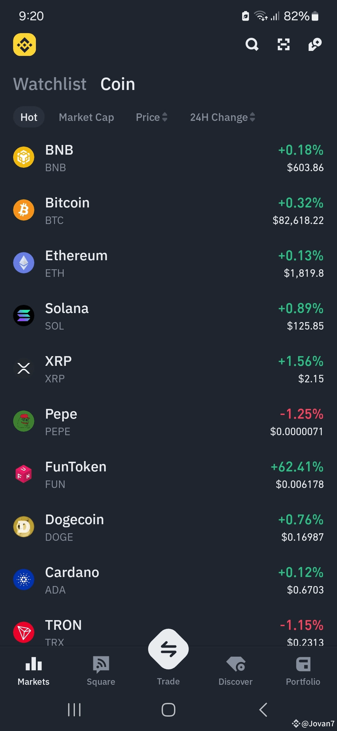337x731 pixels.
Task: Go to Square feed icon
Action: 101,664
